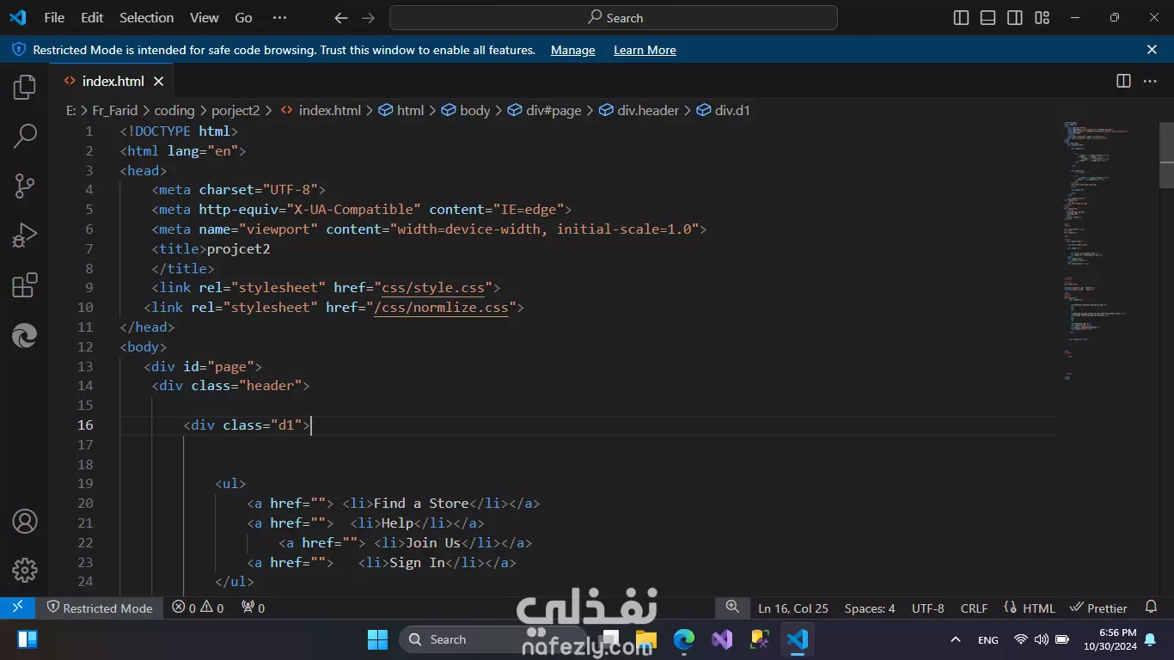Expand the coding breadcrumb folder
Image resolution: width=1174 pixels, height=660 pixels.
point(174,110)
